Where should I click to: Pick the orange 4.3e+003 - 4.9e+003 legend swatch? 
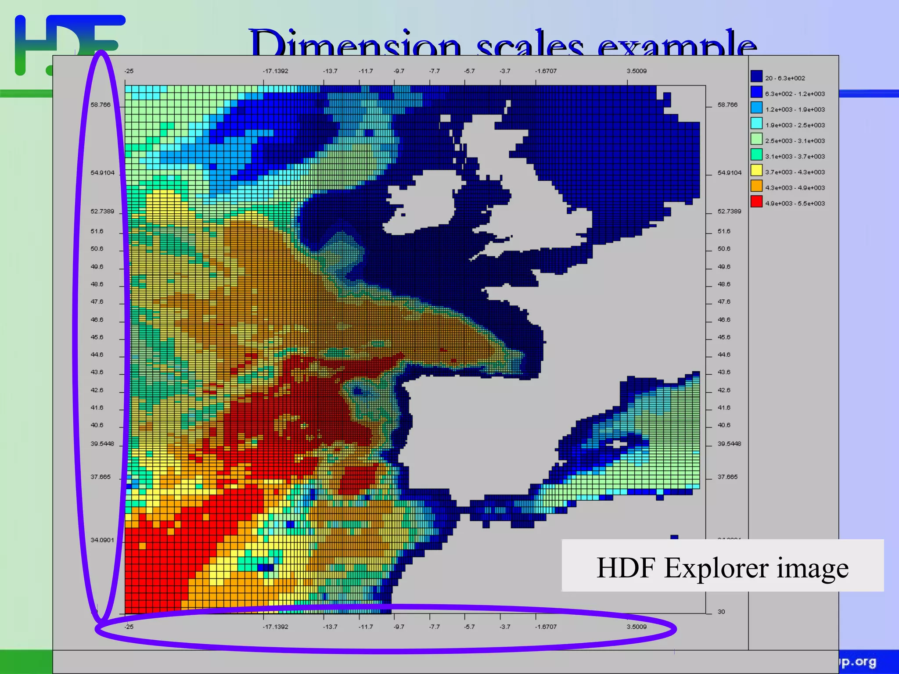pyautogui.click(x=756, y=186)
